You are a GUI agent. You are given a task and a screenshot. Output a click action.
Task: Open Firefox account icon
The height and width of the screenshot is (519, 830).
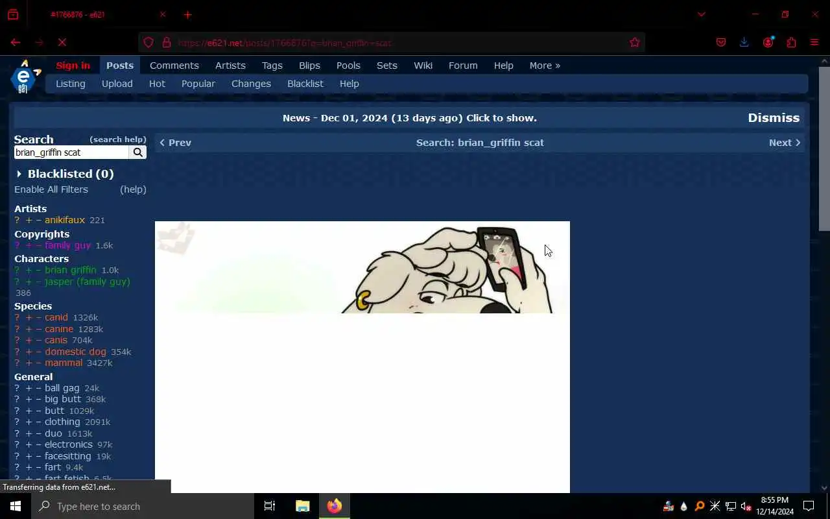[768, 42]
